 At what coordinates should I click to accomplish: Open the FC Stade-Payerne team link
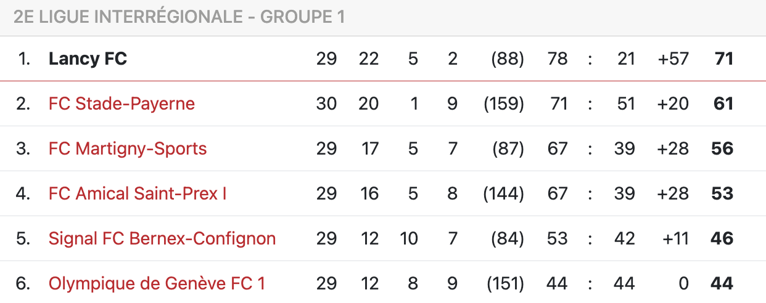121,103
